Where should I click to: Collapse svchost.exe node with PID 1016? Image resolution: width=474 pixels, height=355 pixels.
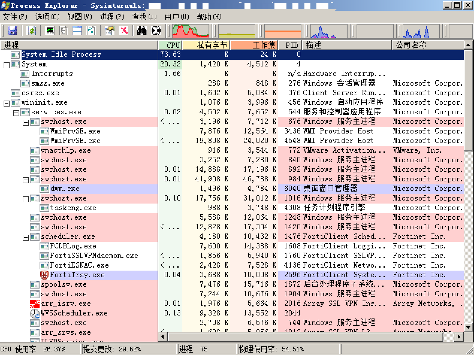point(25,199)
